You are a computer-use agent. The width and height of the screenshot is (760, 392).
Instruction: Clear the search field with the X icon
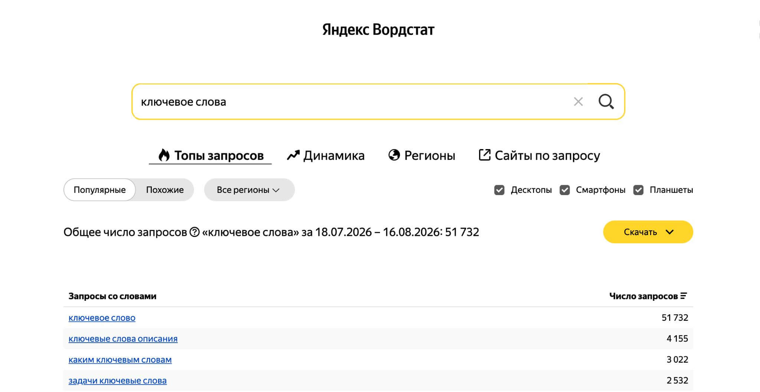pos(578,102)
